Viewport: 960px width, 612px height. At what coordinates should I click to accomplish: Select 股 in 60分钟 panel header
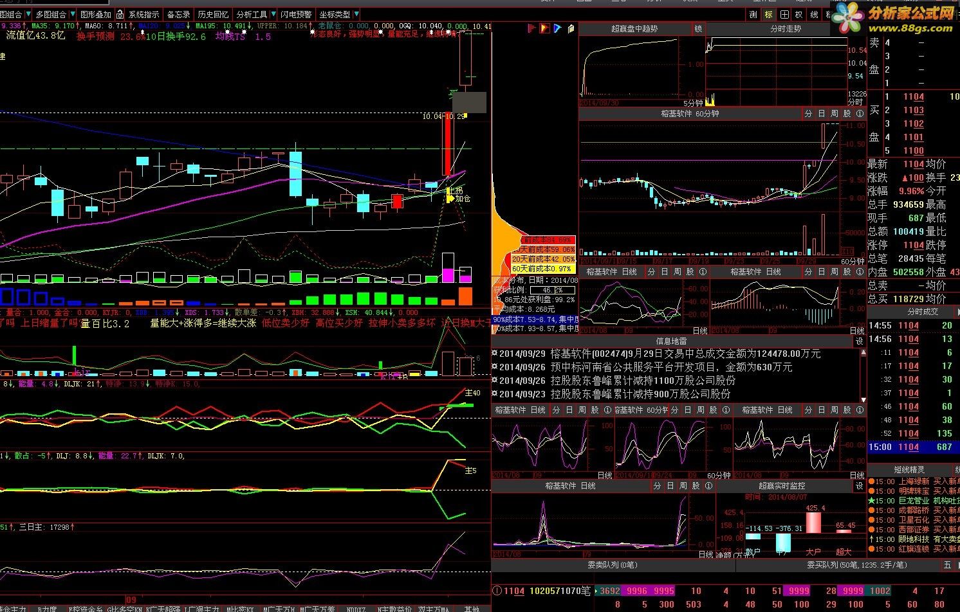(847, 114)
